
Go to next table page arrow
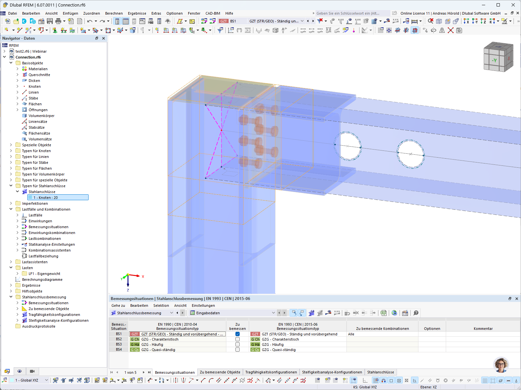pos(144,372)
